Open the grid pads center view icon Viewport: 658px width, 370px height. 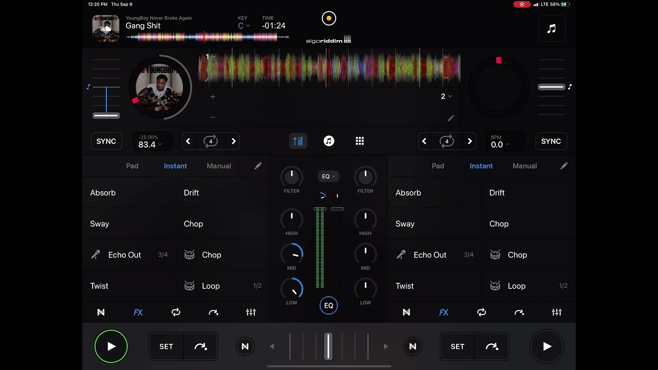[x=360, y=141]
